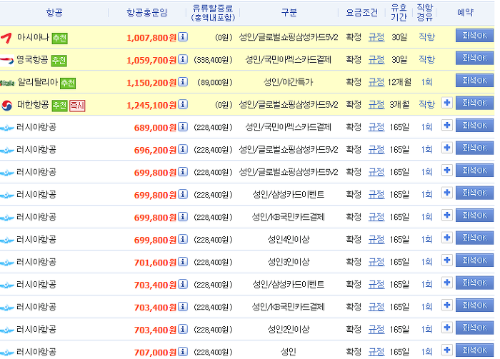
Task: Click 1회 stopover in 알리탈리아 row
Action: [426, 82]
